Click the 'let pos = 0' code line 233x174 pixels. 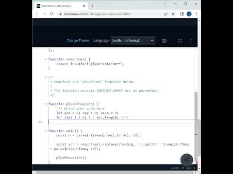coord(87,113)
